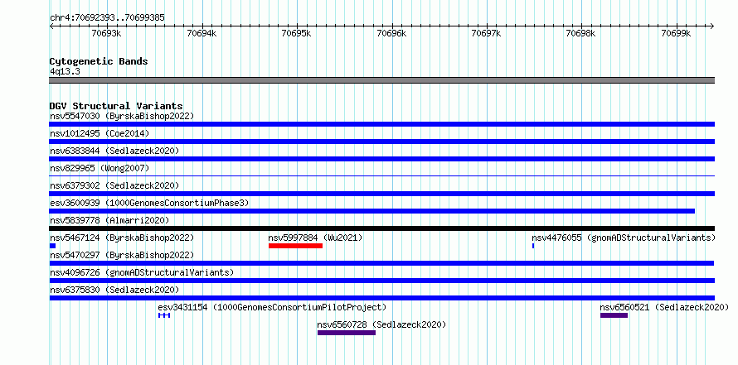Select the small esv3431154 blue glyph
Screen dimensions: 738x365
point(164,315)
